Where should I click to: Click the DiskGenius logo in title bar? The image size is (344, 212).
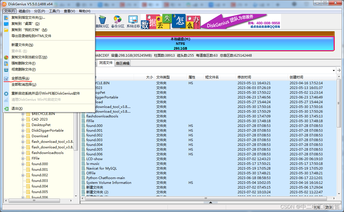coord(4,4)
